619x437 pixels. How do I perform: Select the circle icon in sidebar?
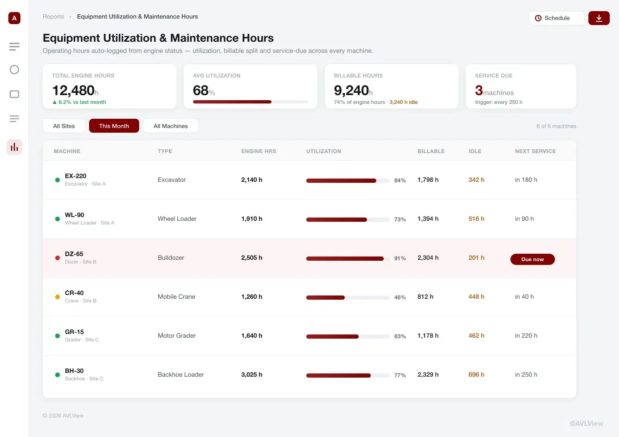14,70
